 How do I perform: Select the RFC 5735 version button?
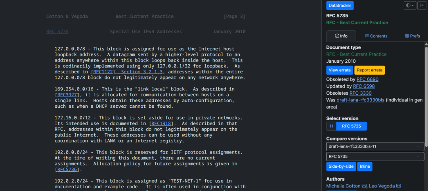[352, 126]
